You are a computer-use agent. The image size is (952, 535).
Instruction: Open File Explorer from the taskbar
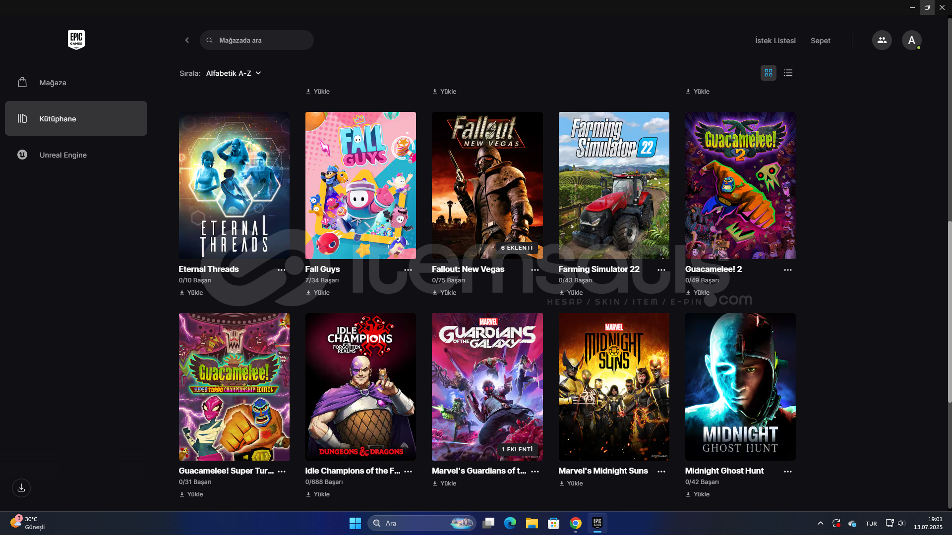pos(532,523)
